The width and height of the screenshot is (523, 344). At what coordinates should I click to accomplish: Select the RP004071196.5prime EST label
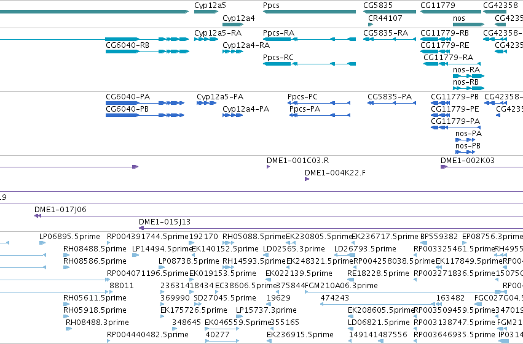[147, 273]
